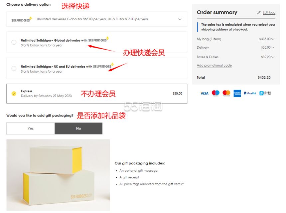Click the Visa payment icon
The height and width of the screenshot is (213, 286).
click(x=205, y=93)
